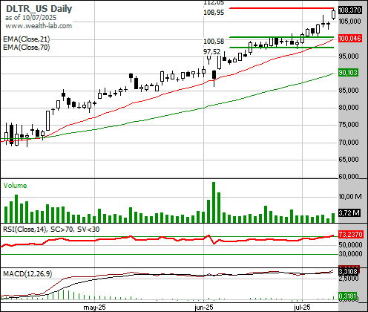Click the 3,72 M volume value tag

pyautogui.click(x=349, y=212)
